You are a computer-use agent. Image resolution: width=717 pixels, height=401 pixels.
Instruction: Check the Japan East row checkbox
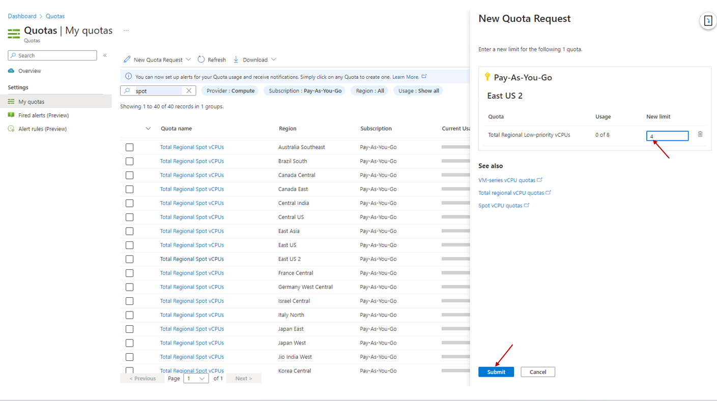[x=130, y=329]
